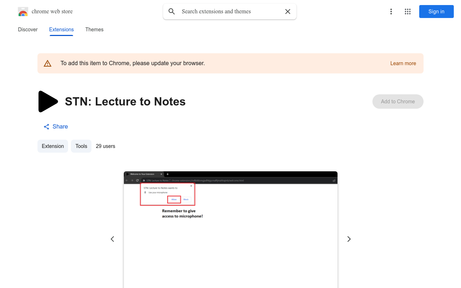The width and height of the screenshot is (461, 288).
Task: Click the update your browser message text
Action: [133, 63]
